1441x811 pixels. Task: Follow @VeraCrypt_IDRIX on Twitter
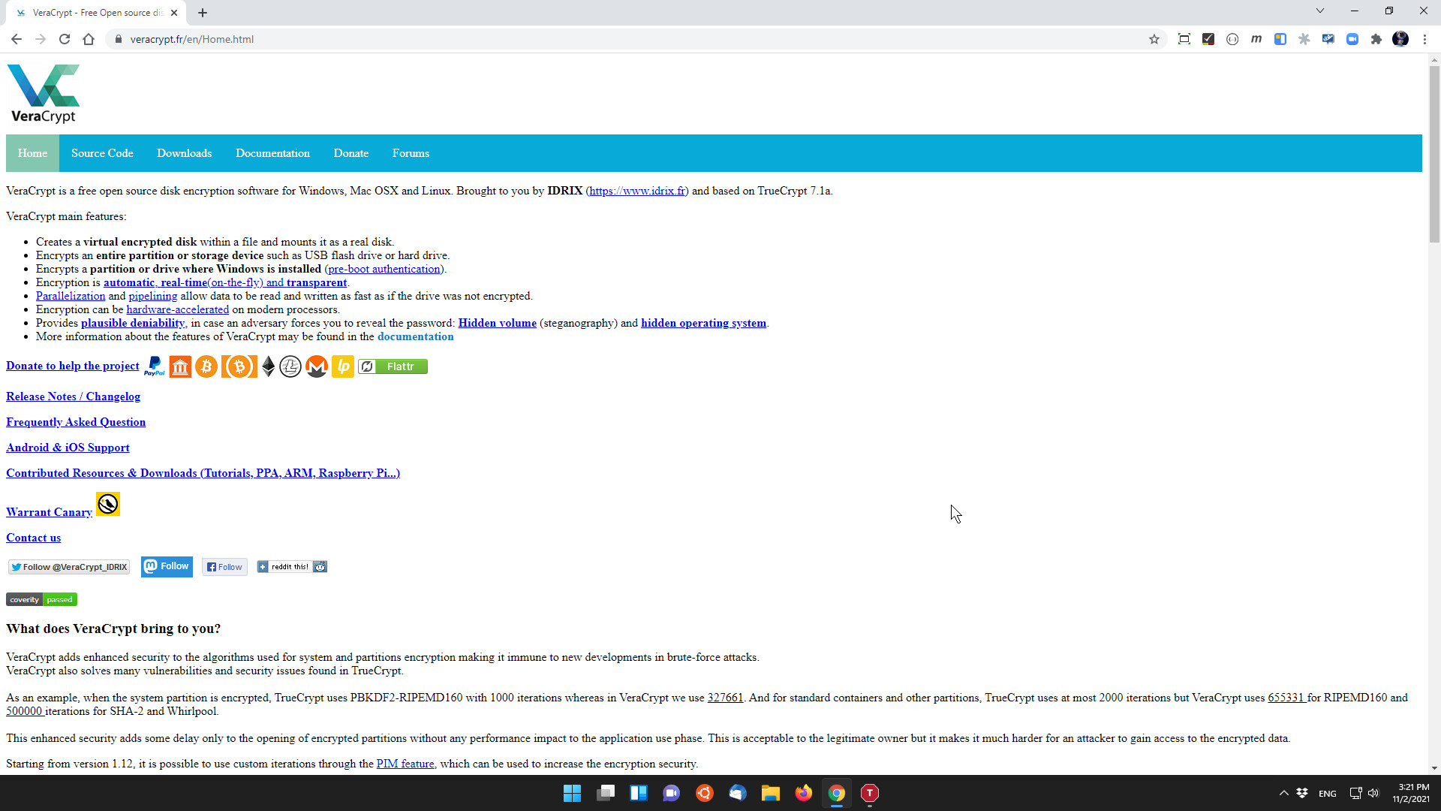(x=69, y=567)
